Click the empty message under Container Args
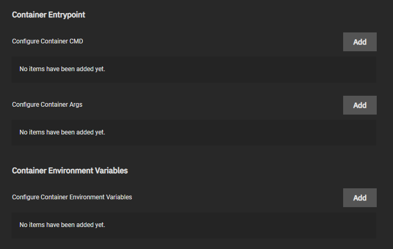This screenshot has height=249, width=393. (x=62, y=132)
